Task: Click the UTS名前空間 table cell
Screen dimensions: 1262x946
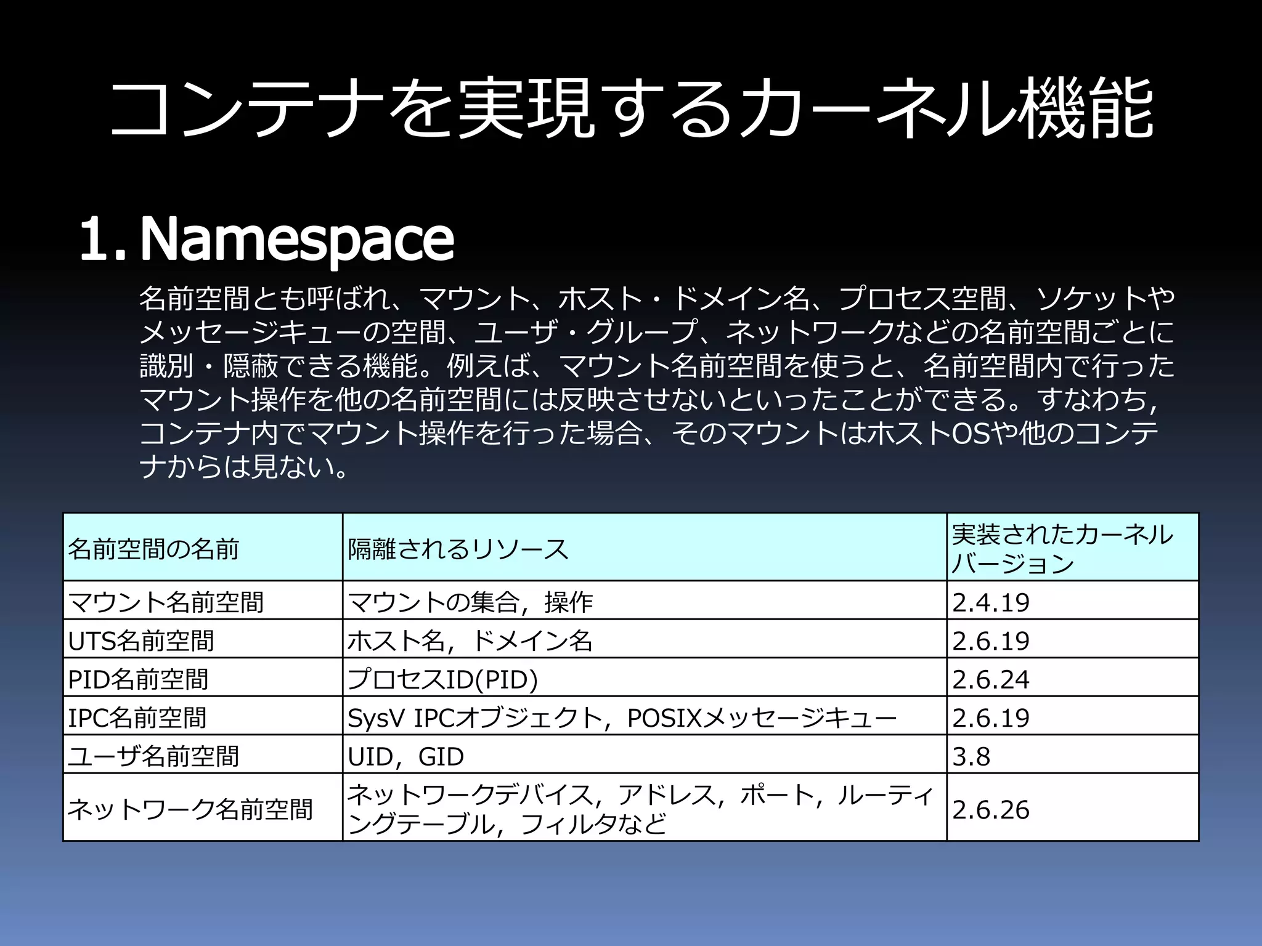Action: click(140, 641)
